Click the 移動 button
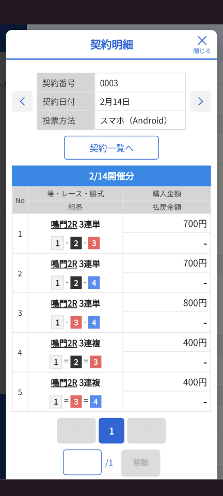This screenshot has height=496, width=223. click(x=141, y=462)
